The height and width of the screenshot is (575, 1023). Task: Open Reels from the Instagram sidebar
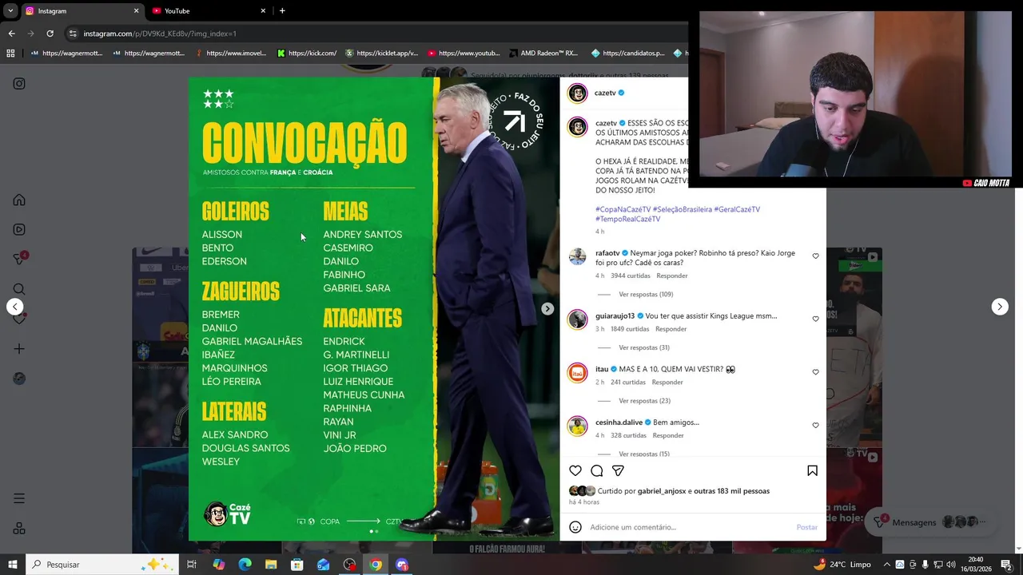19,229
